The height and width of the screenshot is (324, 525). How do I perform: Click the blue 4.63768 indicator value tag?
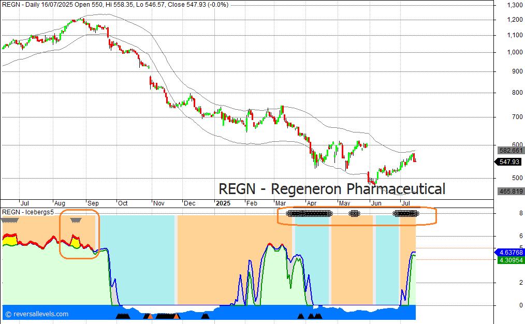click(509, 253)
